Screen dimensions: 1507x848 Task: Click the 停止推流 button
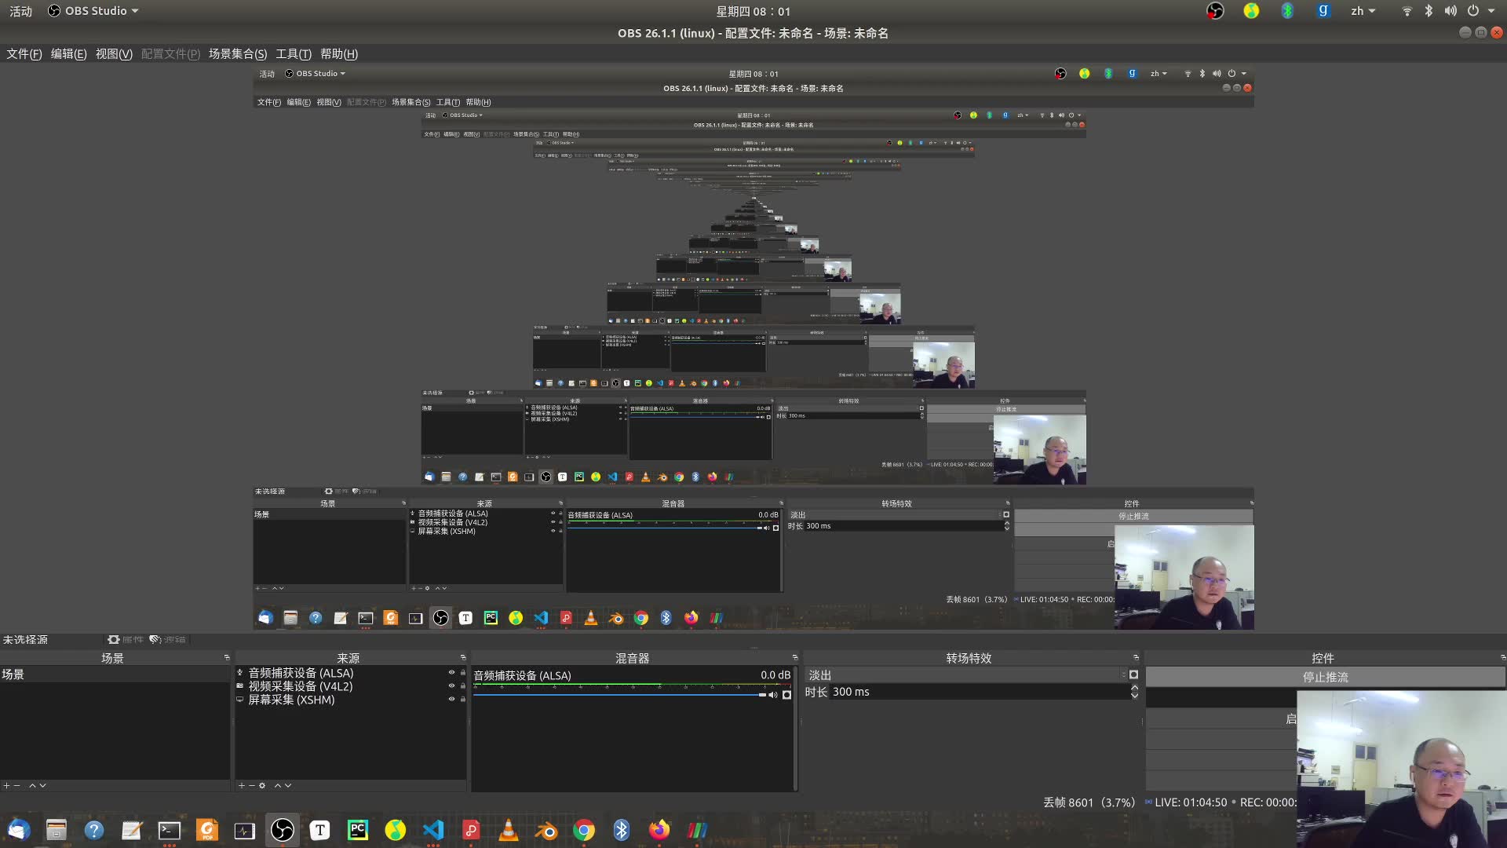(1325, 677)
